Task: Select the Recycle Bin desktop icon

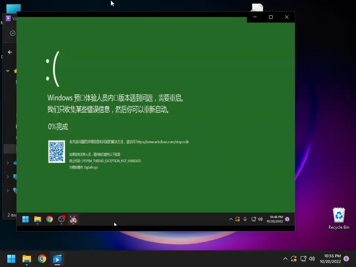Action: (x=339, y=218)
